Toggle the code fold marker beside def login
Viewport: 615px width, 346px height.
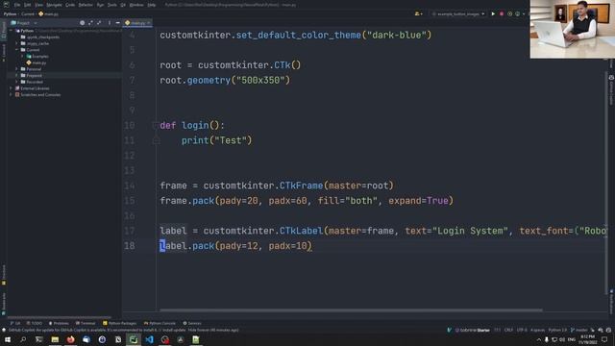(x=156, y=125)
